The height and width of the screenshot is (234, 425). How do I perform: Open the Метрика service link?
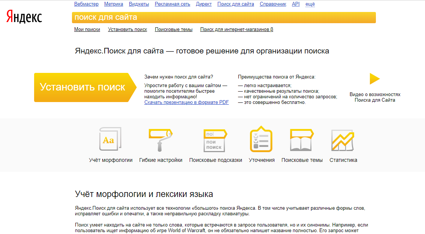pyautogui.click(x=114, y=4)
